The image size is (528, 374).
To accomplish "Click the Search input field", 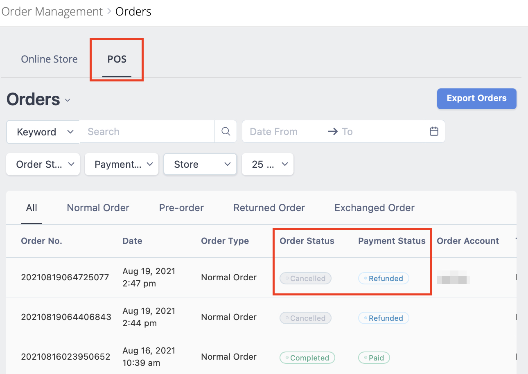I will [x=147, y=131].
